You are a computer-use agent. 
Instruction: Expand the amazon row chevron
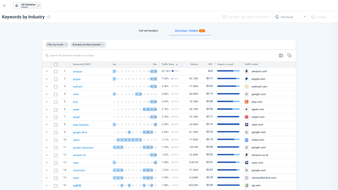click(x=47, y=71)
